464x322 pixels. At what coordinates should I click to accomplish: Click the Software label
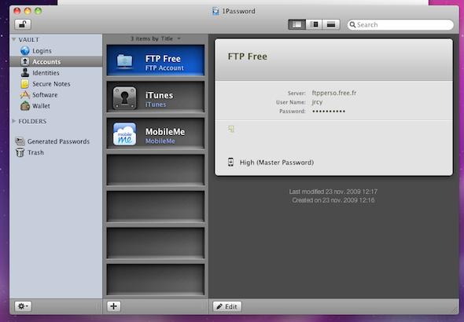coord(45,95)
